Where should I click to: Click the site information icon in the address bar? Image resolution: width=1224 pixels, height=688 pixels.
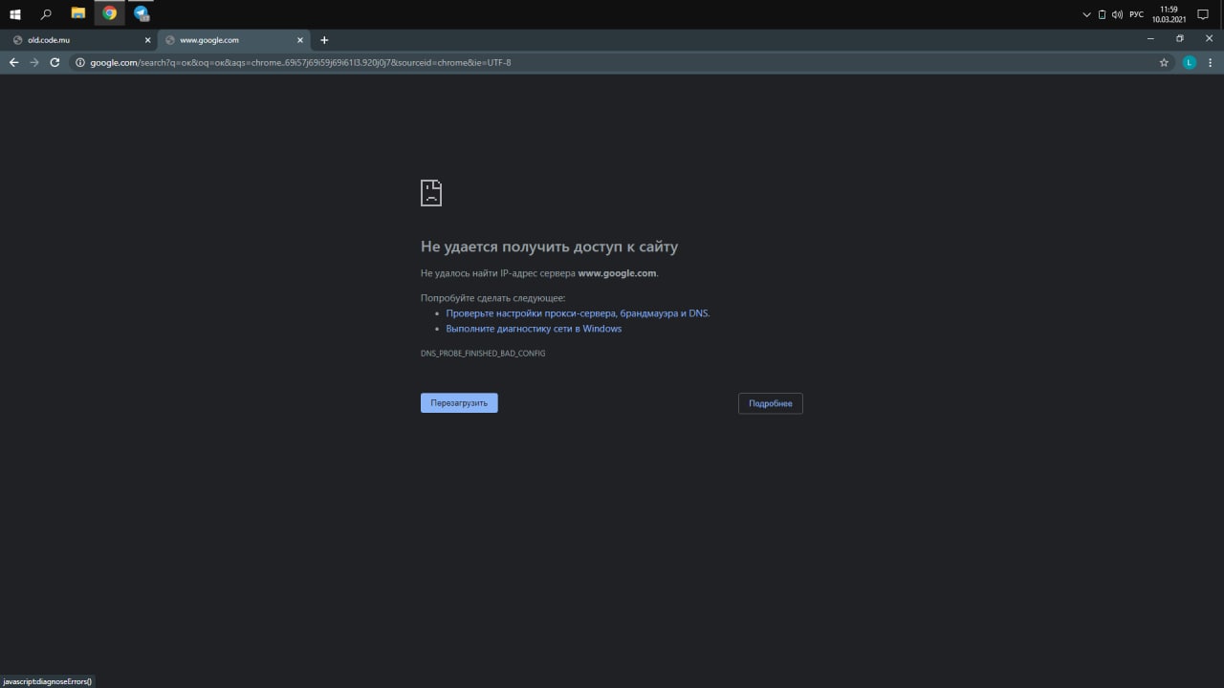point(81,62)
